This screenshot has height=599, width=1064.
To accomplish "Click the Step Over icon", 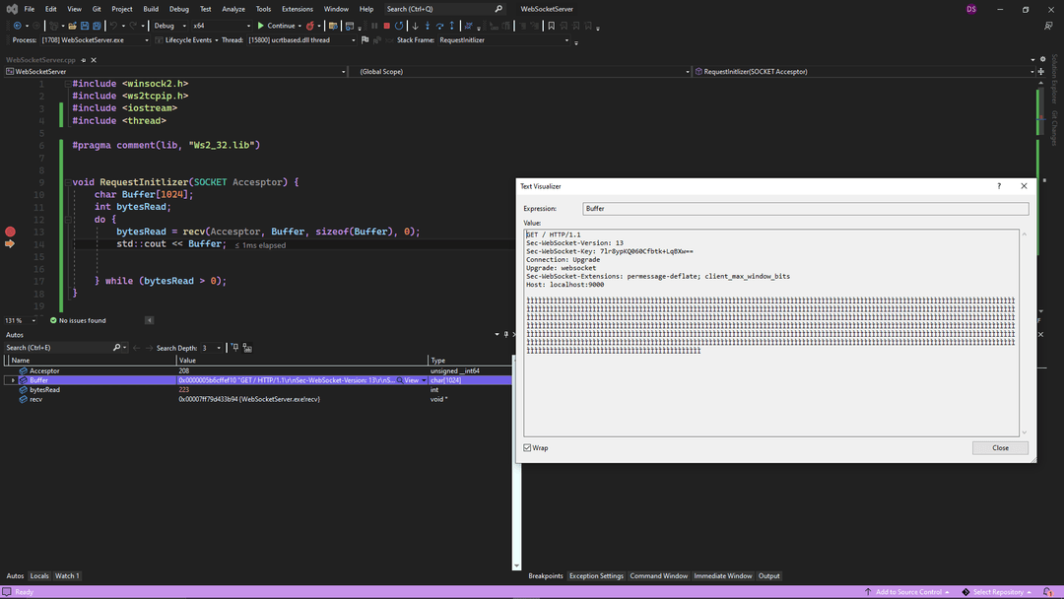I will [439, 26].
